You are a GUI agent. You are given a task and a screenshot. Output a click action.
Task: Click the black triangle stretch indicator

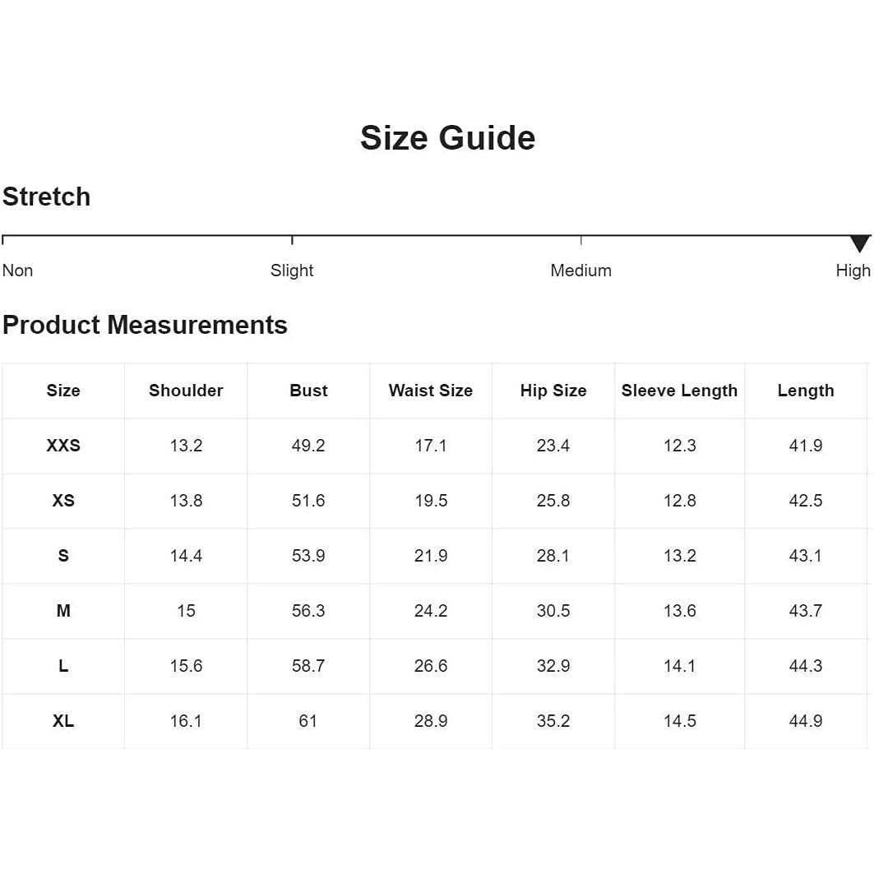tap(859, 243)
